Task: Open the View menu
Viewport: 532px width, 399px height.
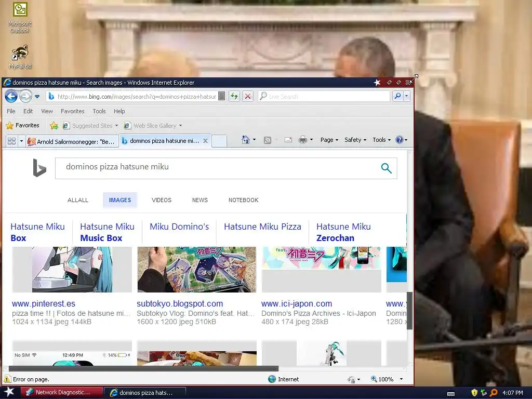Action: click(47, 111)
